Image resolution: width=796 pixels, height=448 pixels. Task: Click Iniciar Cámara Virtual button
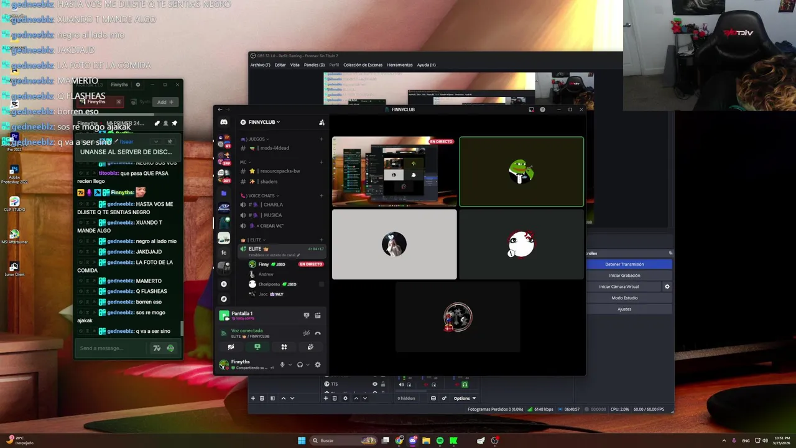(x=619, y=287)
